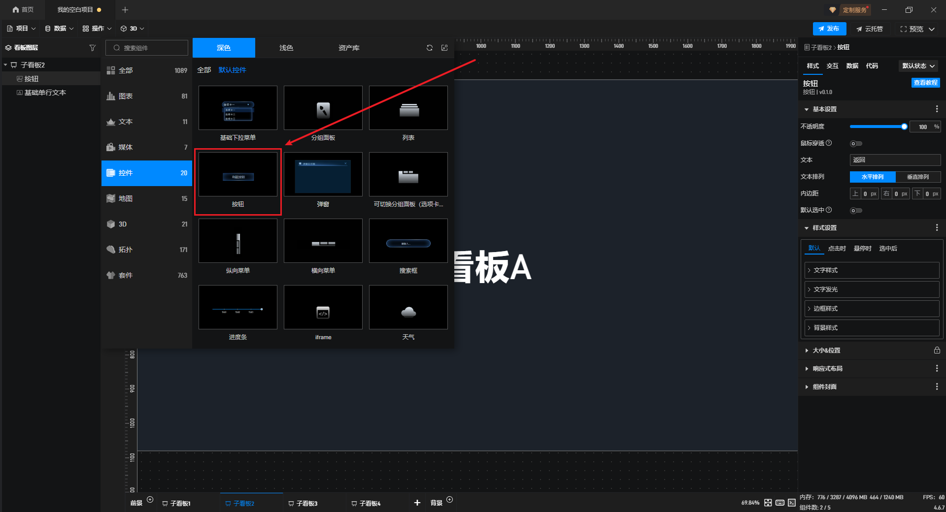Select 垂直排列 text arrangement option
Viewport: 946px width, 512px height.
tap(918, 177)
